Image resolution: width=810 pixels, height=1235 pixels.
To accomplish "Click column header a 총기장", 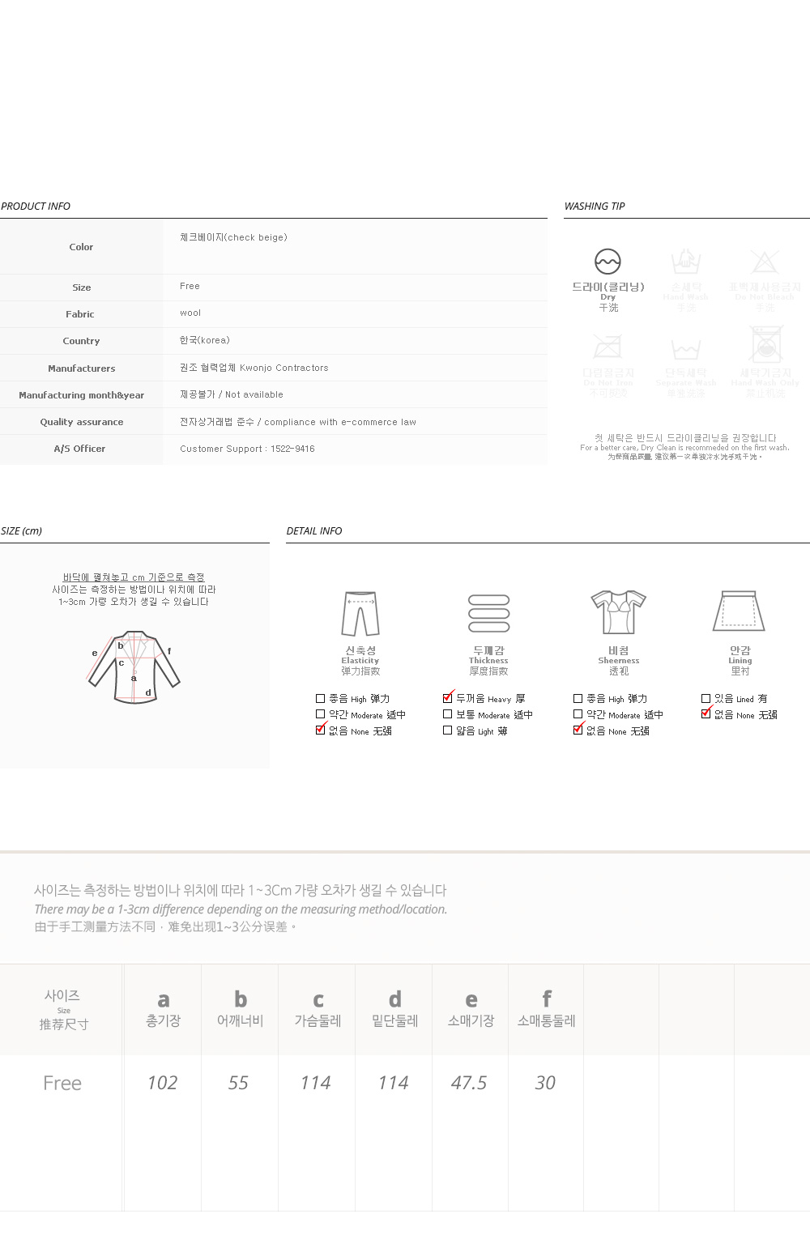I will (163, 1009).
